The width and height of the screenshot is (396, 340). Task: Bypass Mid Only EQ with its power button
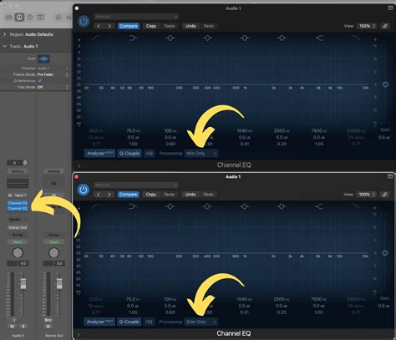(x=84, y=22)
